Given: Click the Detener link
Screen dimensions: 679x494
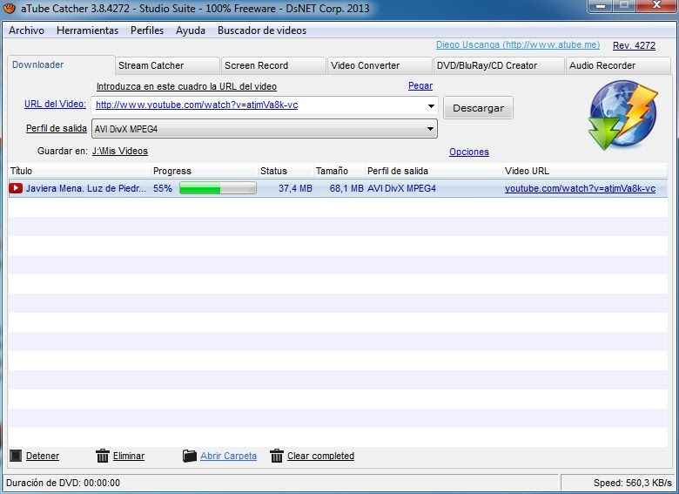Looking at the screenshot, I should click(x=43, y=456).
